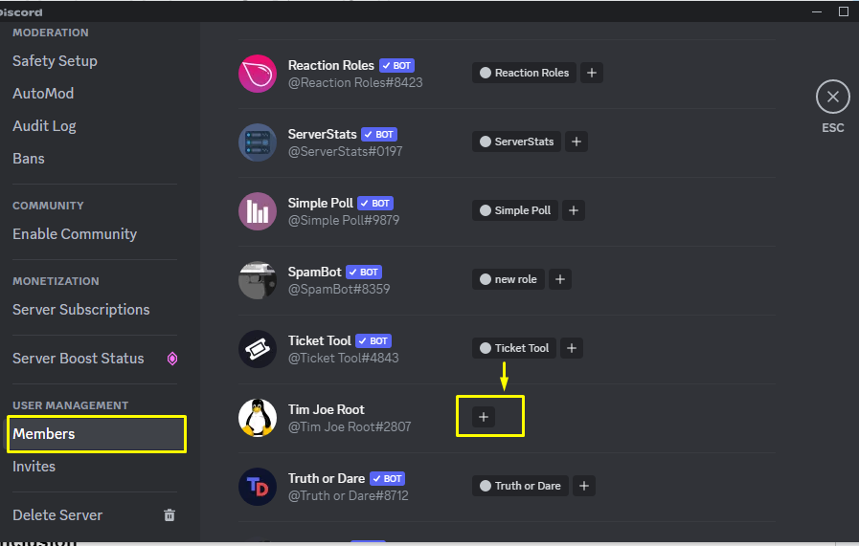Click username @Tim Joe Root#2807
Screen dimensions: 859x546
(350, 427)
